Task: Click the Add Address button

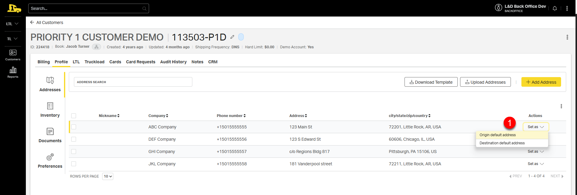Action: point(541,82)
